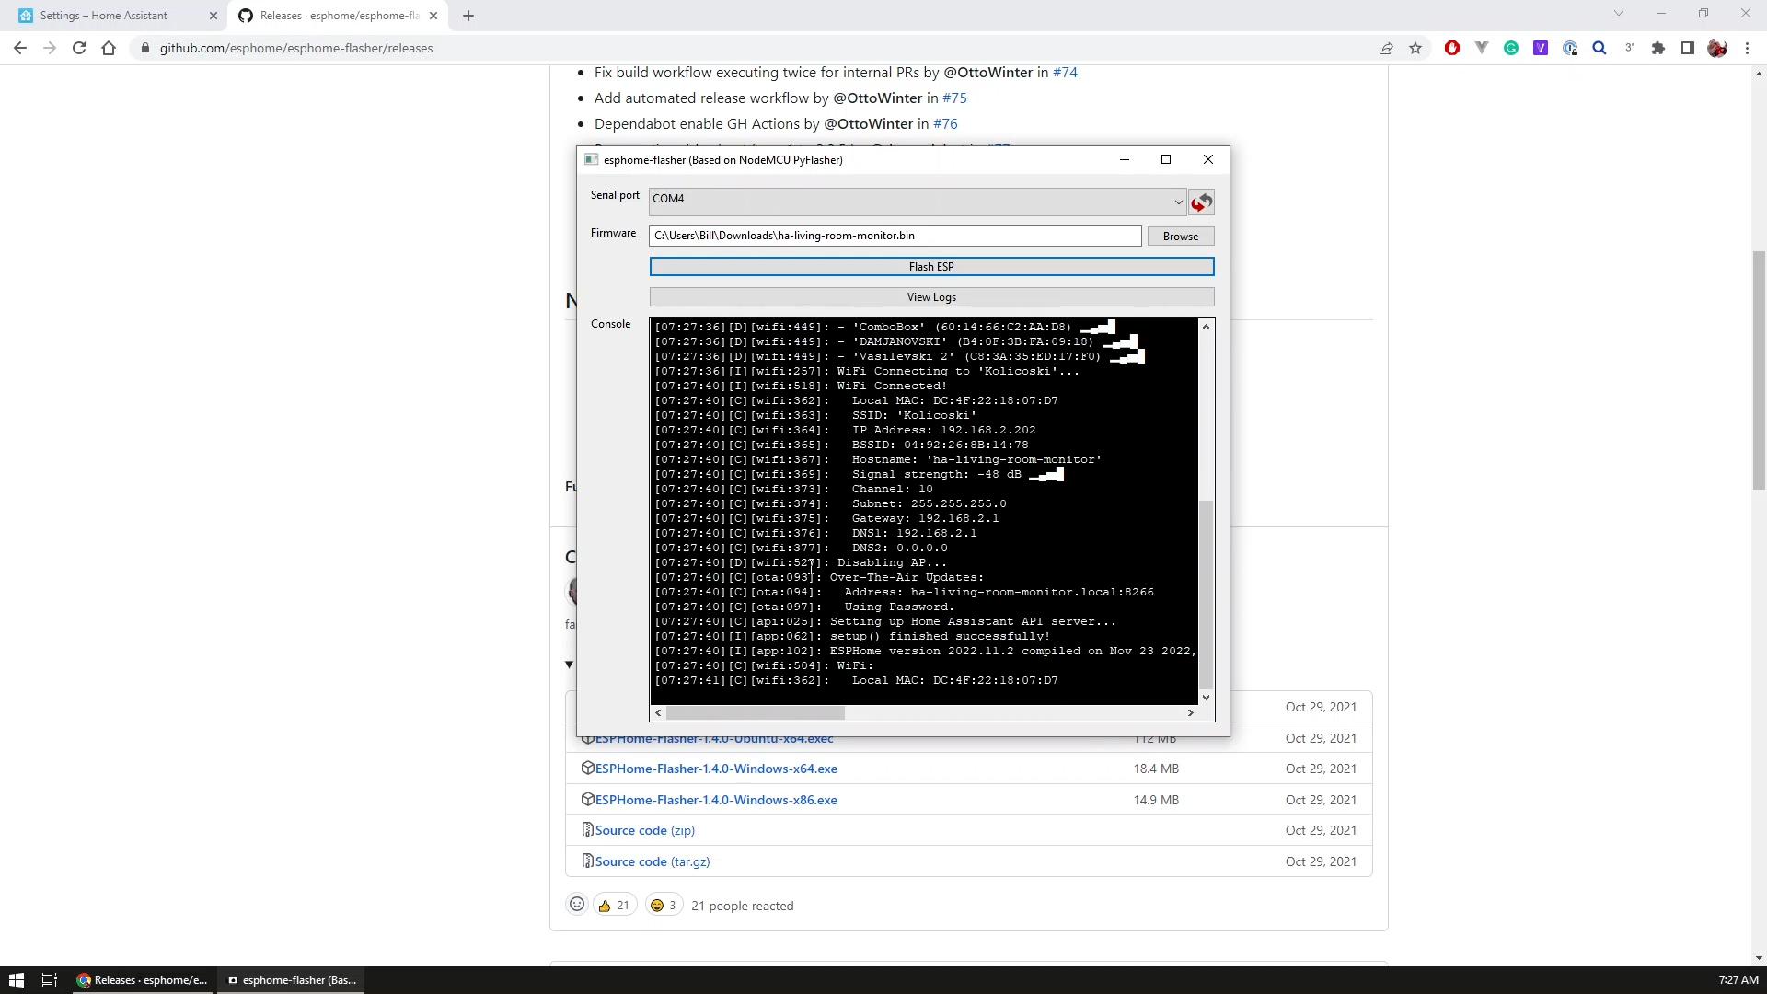Close the Releases esphome-flasher tab
The image size is (1767, 994).
click(433, 16)
